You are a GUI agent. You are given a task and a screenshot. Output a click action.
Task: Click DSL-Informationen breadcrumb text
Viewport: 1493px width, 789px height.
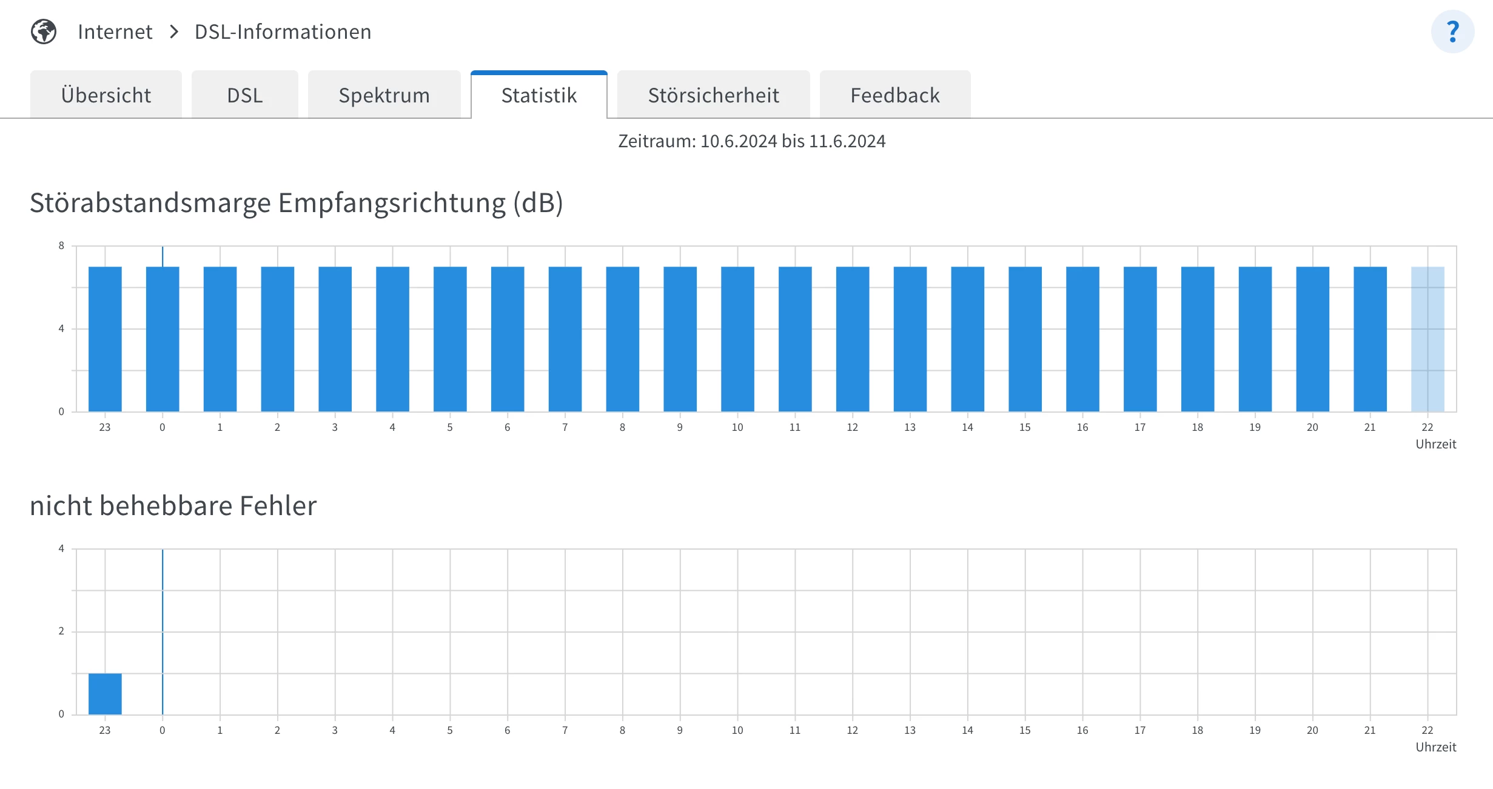(283, 32)
